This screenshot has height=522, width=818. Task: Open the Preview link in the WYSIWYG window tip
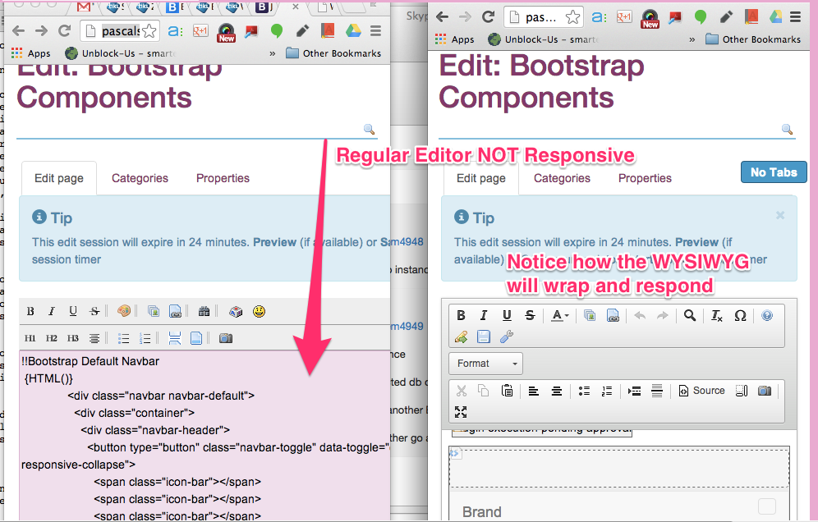pos(696,242)
